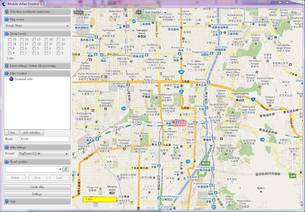Open the BigPlanet SQLite format dropdown
This screenshot has height=212, width=305.
(44, 153)
